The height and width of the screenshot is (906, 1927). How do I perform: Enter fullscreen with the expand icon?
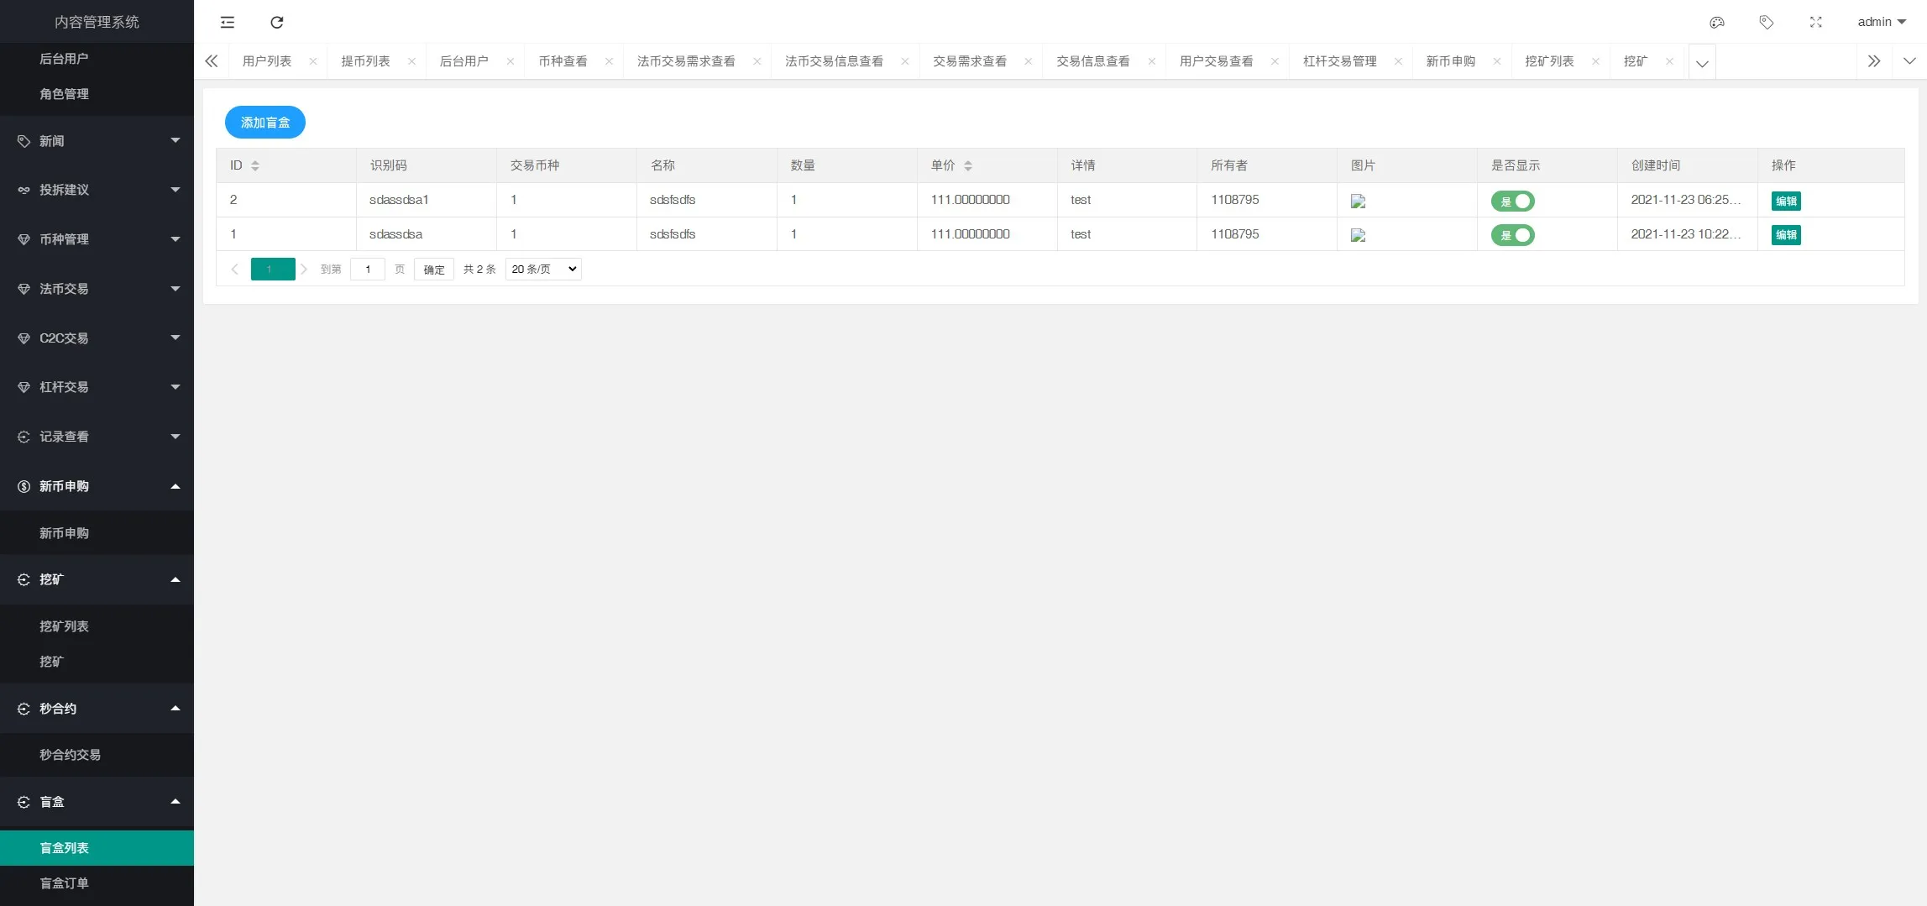1816,22
